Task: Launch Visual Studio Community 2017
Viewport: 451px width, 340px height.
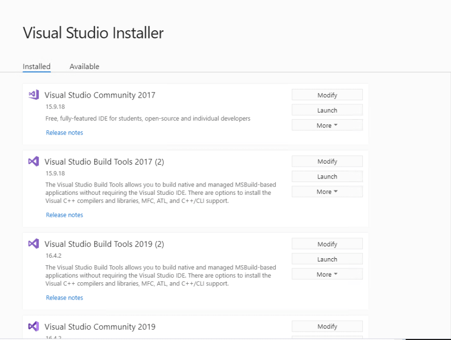Action: pyautogui.click(x=327, y=110)
